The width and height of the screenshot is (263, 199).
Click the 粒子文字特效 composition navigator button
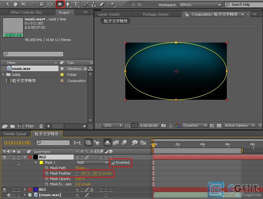(x=115, y=21)
